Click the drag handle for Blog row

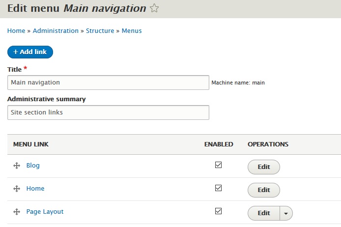tap(16, 166)
